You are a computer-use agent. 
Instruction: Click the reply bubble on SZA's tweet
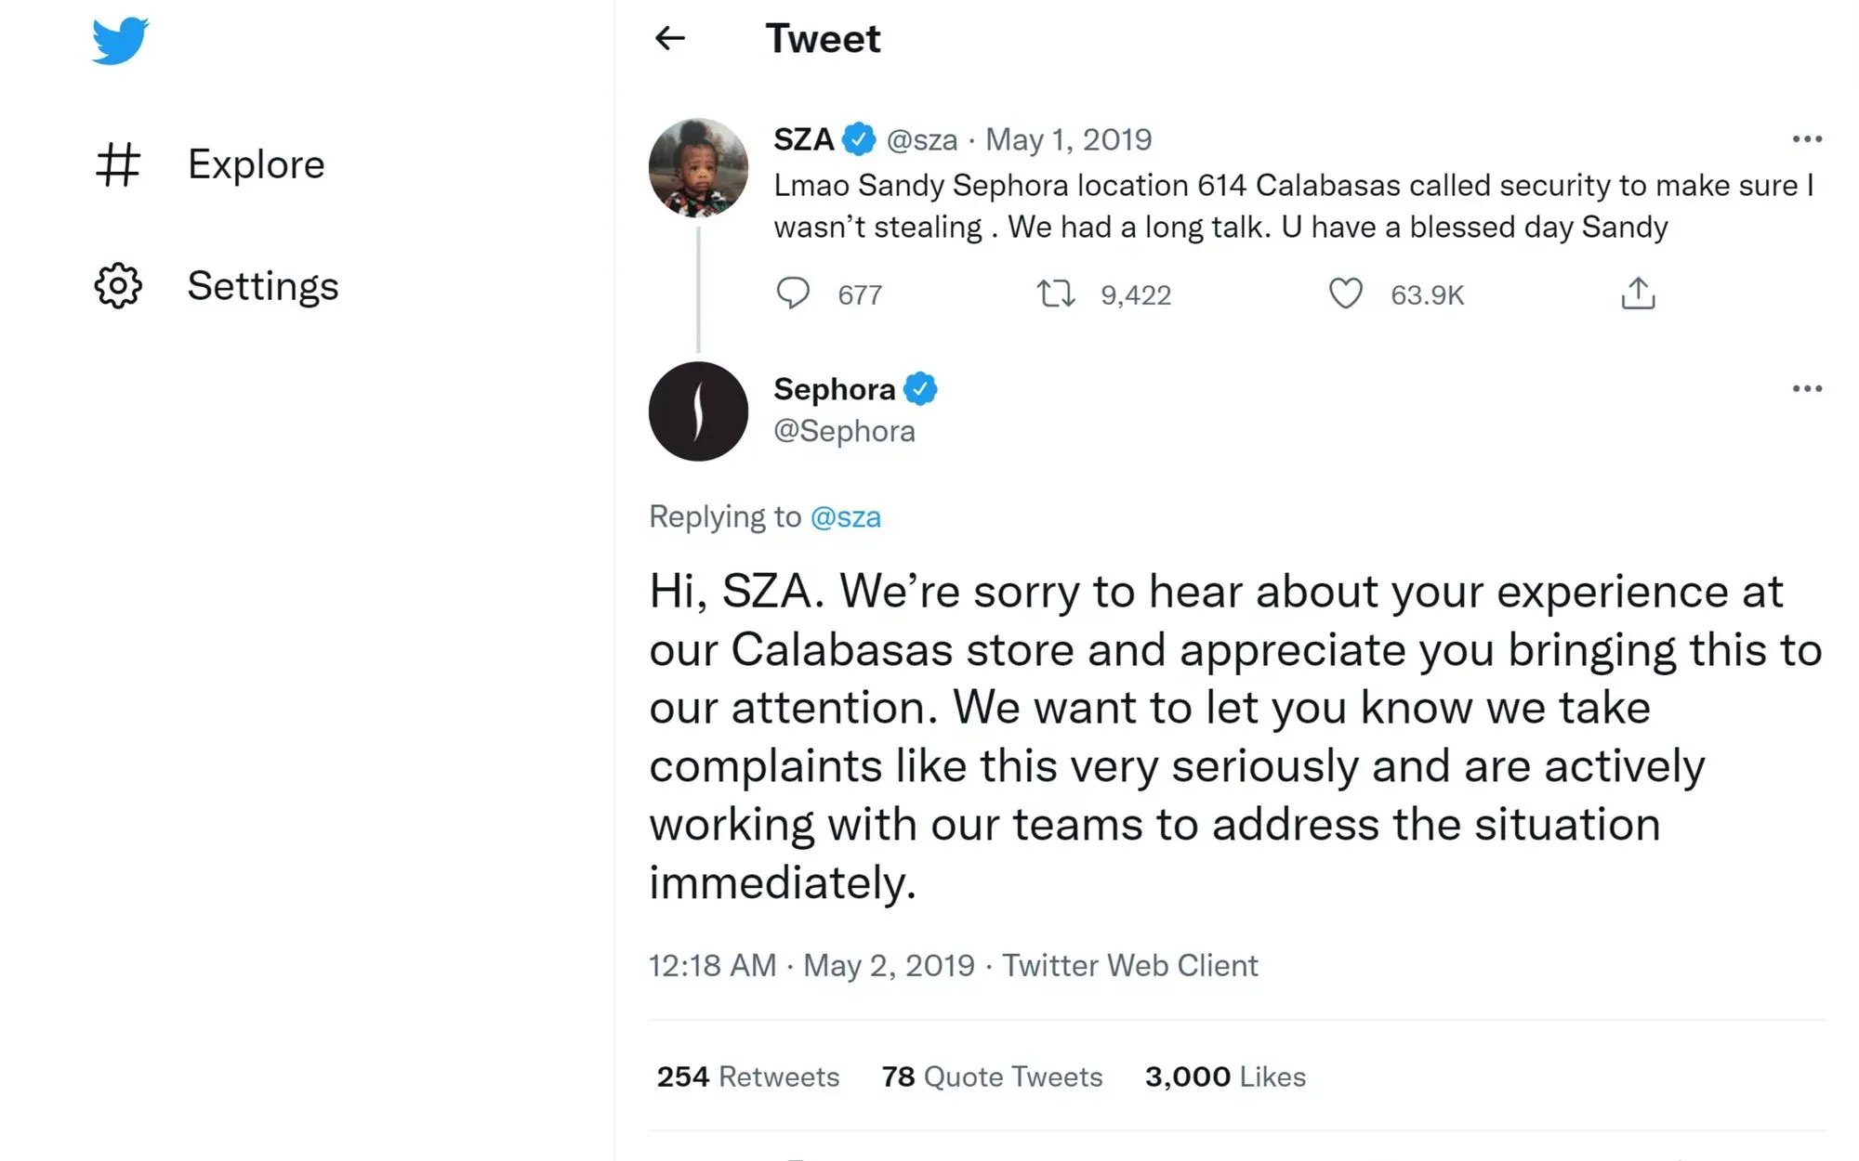(793, 294)
